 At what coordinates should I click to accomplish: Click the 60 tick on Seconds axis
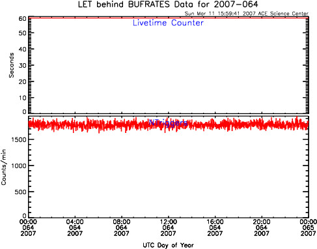(x=23, y=19)
